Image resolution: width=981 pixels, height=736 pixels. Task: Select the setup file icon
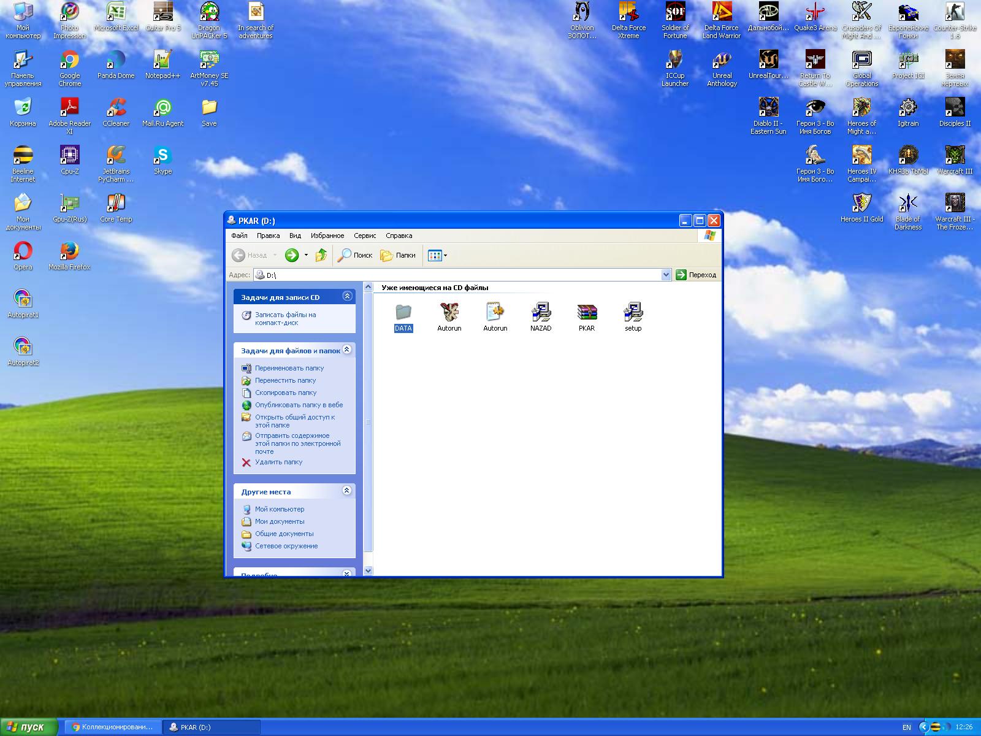[633, 313]
